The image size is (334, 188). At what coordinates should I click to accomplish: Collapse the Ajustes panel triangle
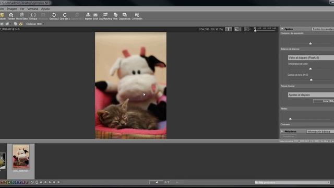point(282,29)
